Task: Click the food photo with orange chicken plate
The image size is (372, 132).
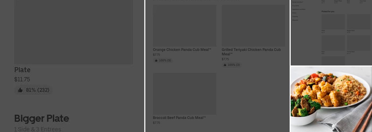Action: (331, 99)
